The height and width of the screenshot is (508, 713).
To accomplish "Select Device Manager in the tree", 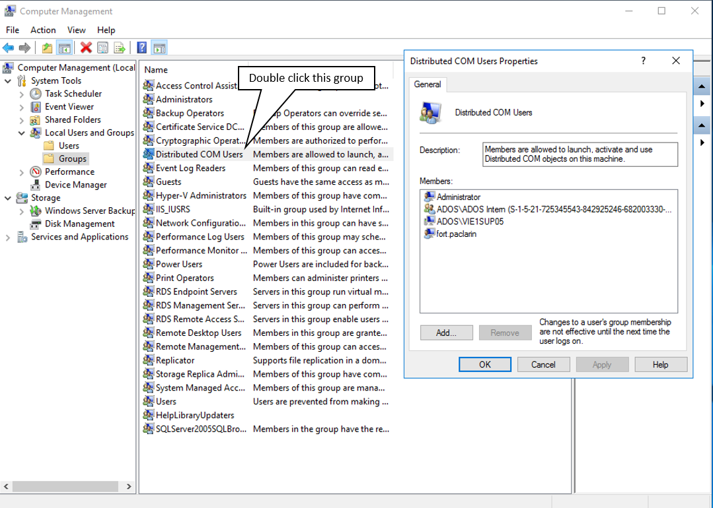I will 75,185.
